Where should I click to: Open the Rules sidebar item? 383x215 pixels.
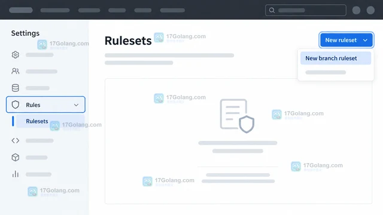(x=45, y=105)
